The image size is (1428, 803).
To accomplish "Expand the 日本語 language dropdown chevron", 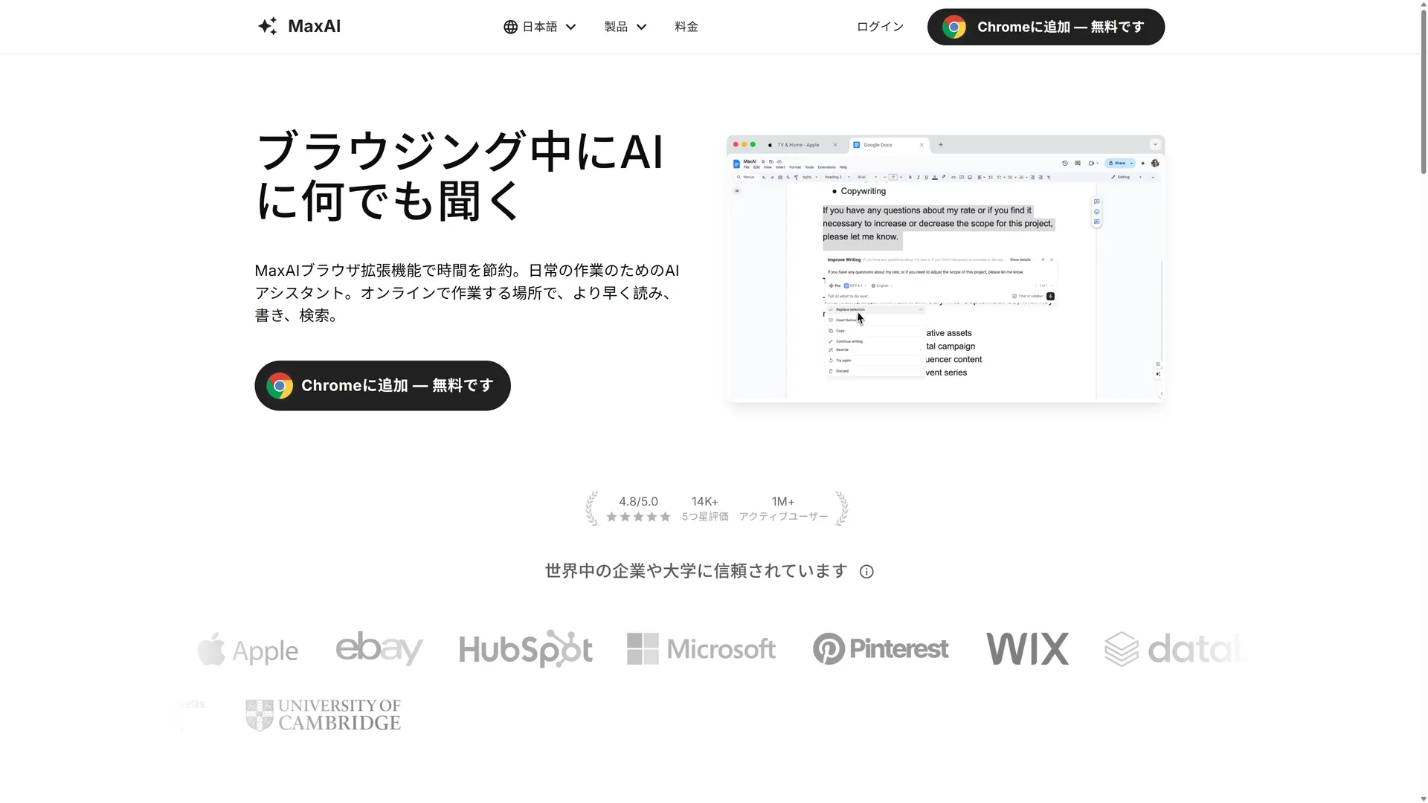I will click(571, 27).
